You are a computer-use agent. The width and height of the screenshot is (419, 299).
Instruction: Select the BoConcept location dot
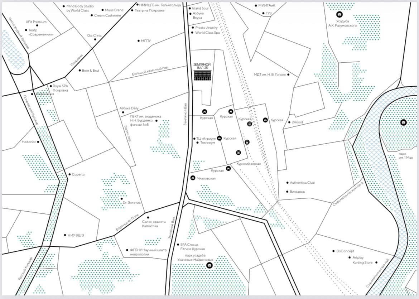(x=333, y=251)
